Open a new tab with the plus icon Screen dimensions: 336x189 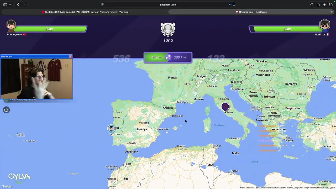[x=324, y=4]
